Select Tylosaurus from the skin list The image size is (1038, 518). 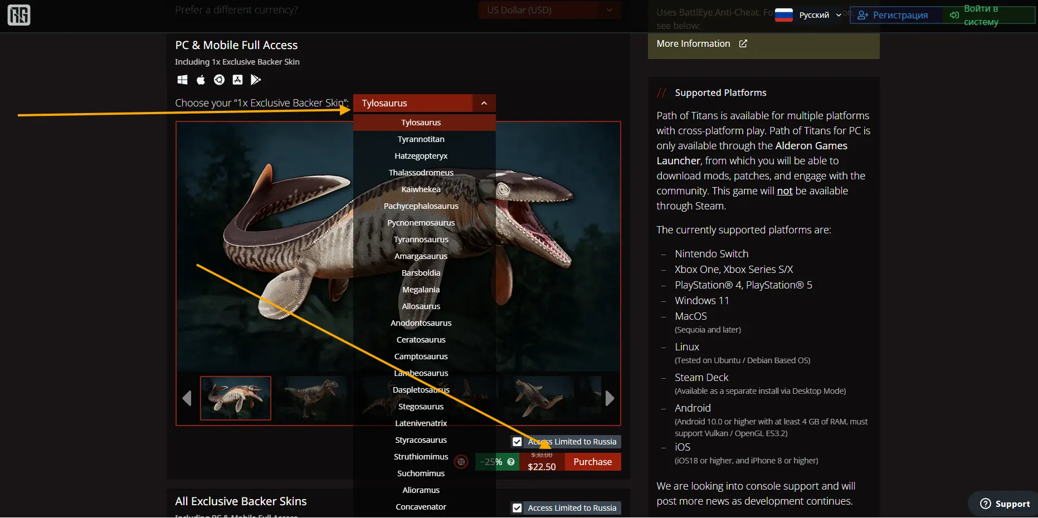pos(425,123)
